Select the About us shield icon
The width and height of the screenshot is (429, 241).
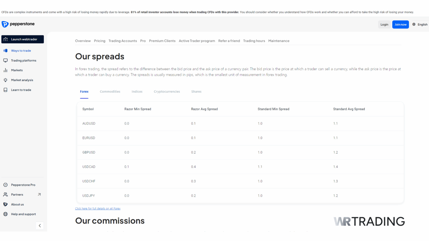pyautogui.click(x=5, y=204)
